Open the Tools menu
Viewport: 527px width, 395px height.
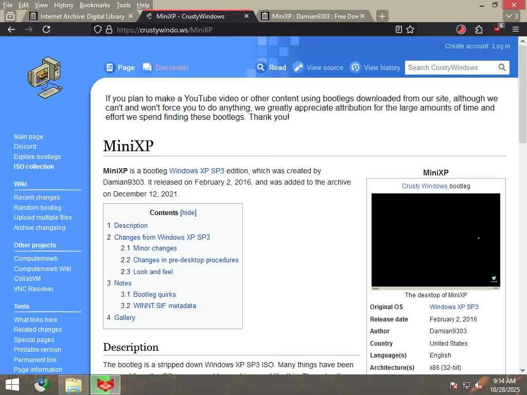(124, 5)
